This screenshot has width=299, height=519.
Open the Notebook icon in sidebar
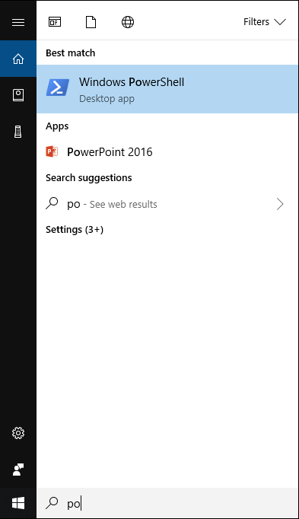pos(18,95)
